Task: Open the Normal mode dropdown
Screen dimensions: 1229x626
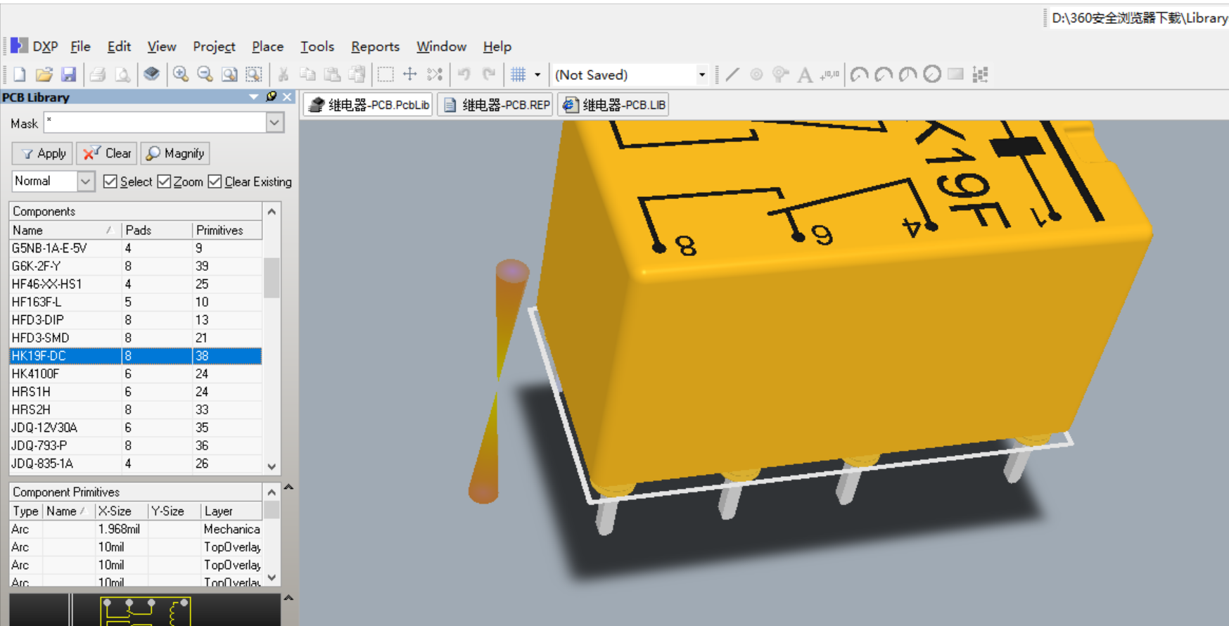Action: tap(85, 181)
